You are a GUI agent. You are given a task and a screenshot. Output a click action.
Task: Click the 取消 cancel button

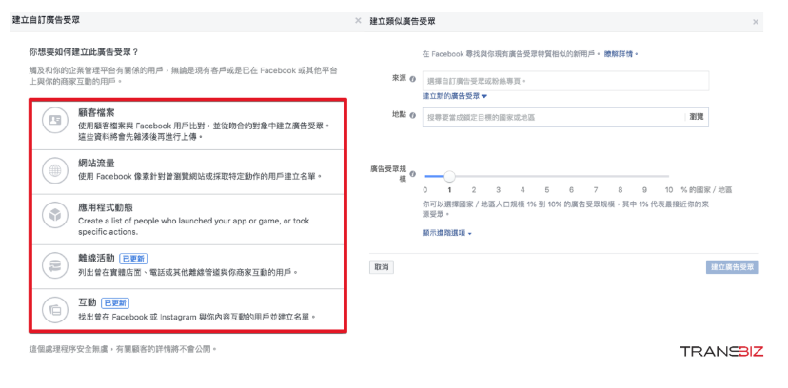(382, 267)
